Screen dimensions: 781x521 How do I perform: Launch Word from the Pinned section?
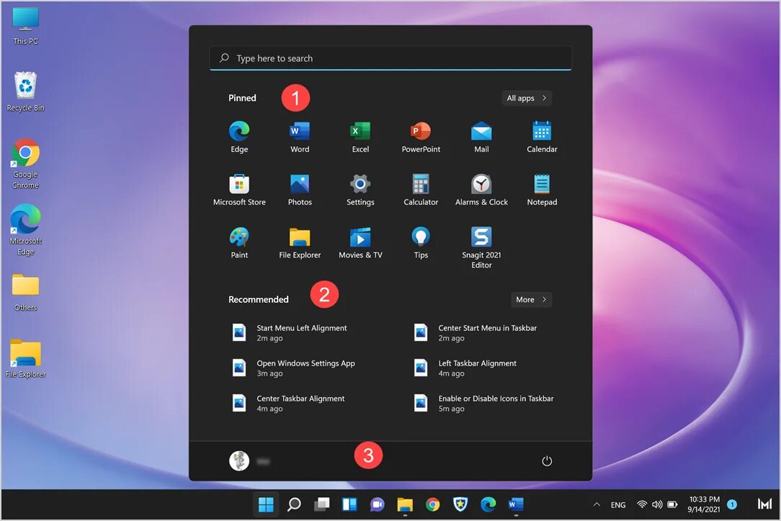(x=300, y=137)
